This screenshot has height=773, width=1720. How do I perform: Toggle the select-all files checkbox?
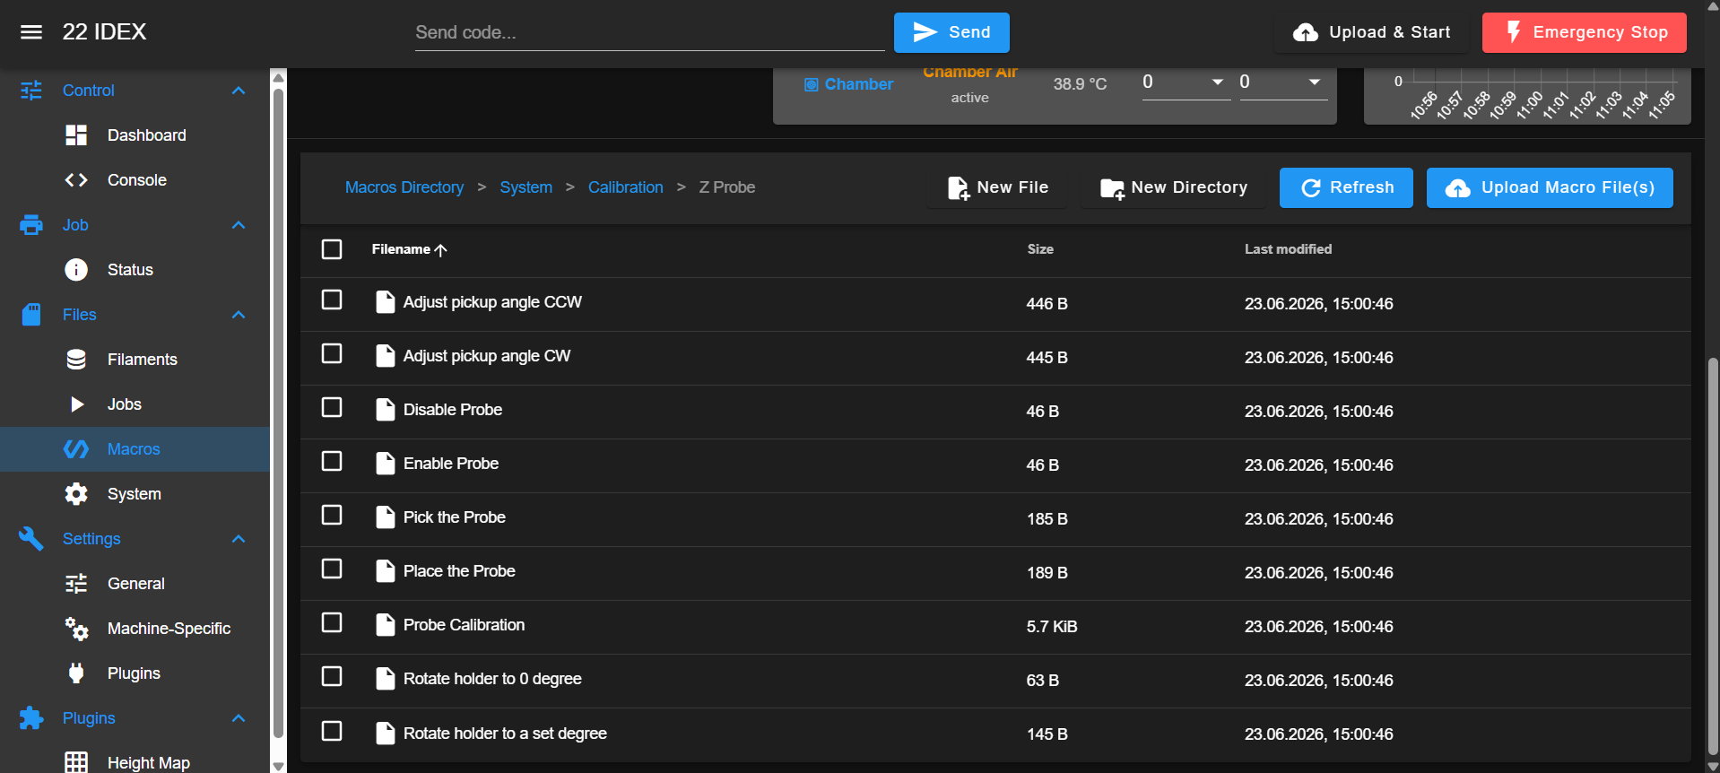[332, 249]
